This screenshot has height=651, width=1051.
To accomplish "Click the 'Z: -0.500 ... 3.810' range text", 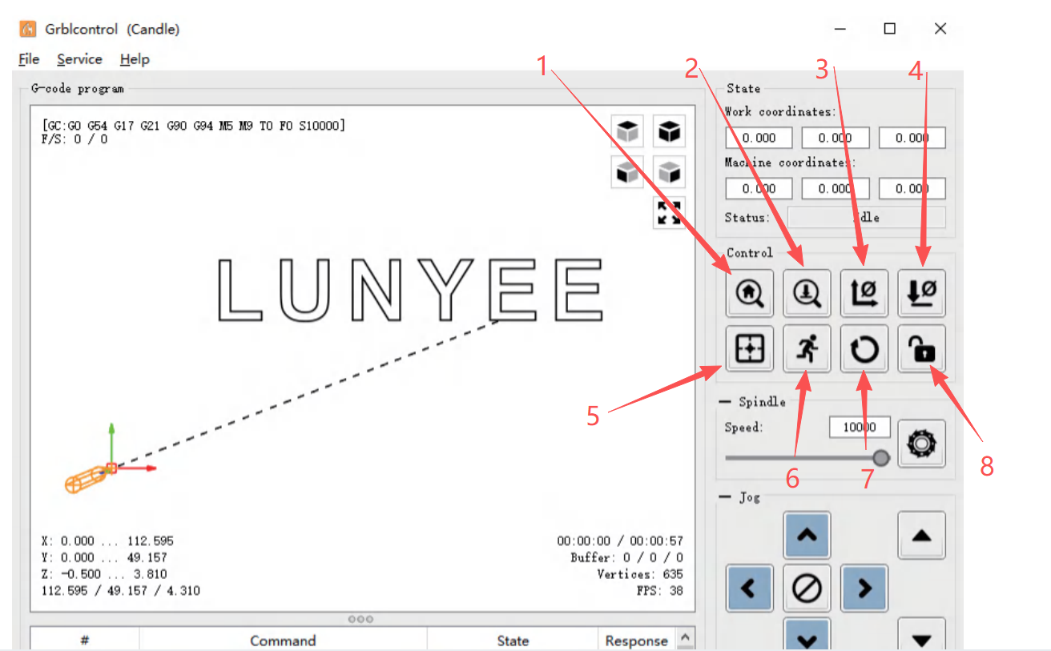I will (x=104, y=574).
